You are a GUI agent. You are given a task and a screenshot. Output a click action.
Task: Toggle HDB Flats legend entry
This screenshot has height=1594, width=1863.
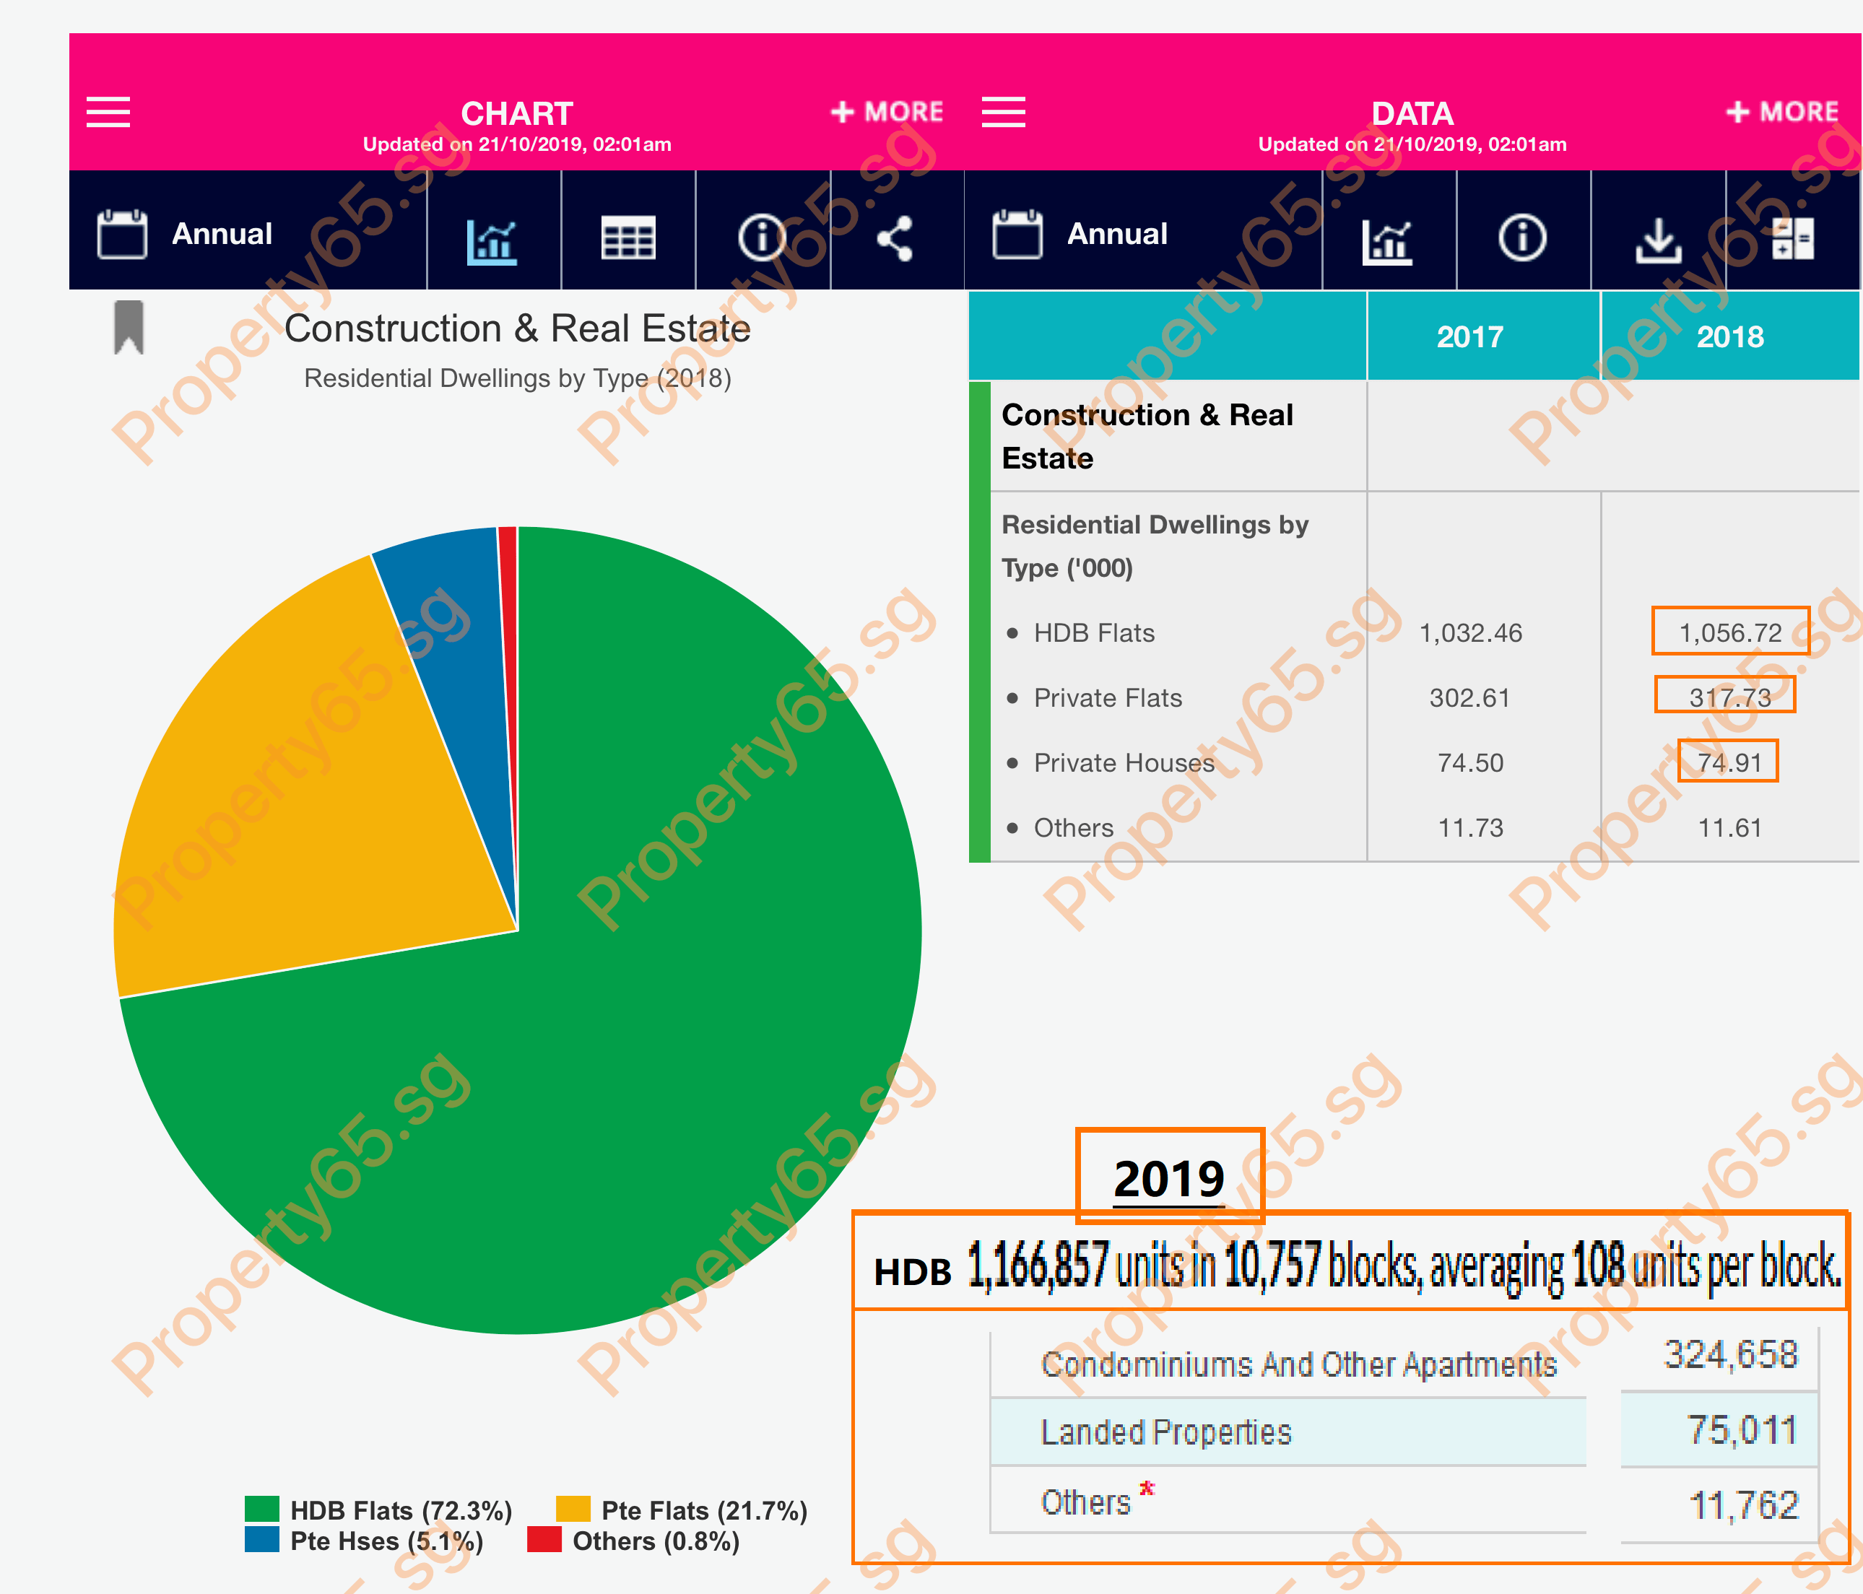(400, 1510)
